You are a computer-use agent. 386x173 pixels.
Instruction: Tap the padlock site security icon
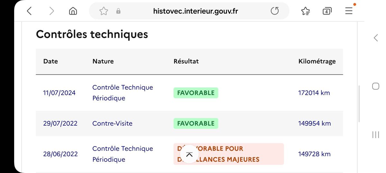[118, 11]
